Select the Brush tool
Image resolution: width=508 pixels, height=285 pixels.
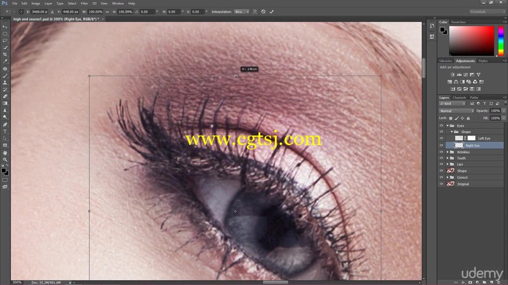[5, 75]
